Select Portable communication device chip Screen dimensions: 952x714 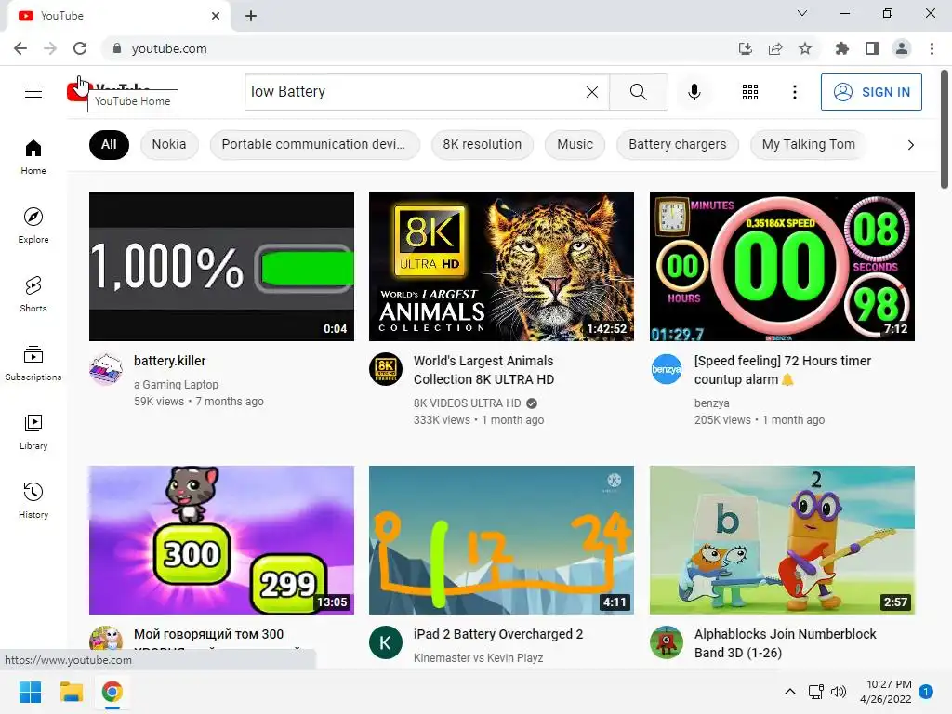click(x=314, y=144)
